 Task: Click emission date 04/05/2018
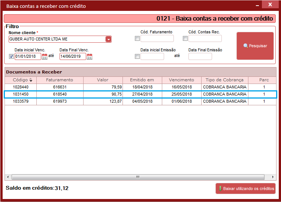142,102
